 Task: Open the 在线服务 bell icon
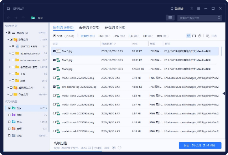172,8
